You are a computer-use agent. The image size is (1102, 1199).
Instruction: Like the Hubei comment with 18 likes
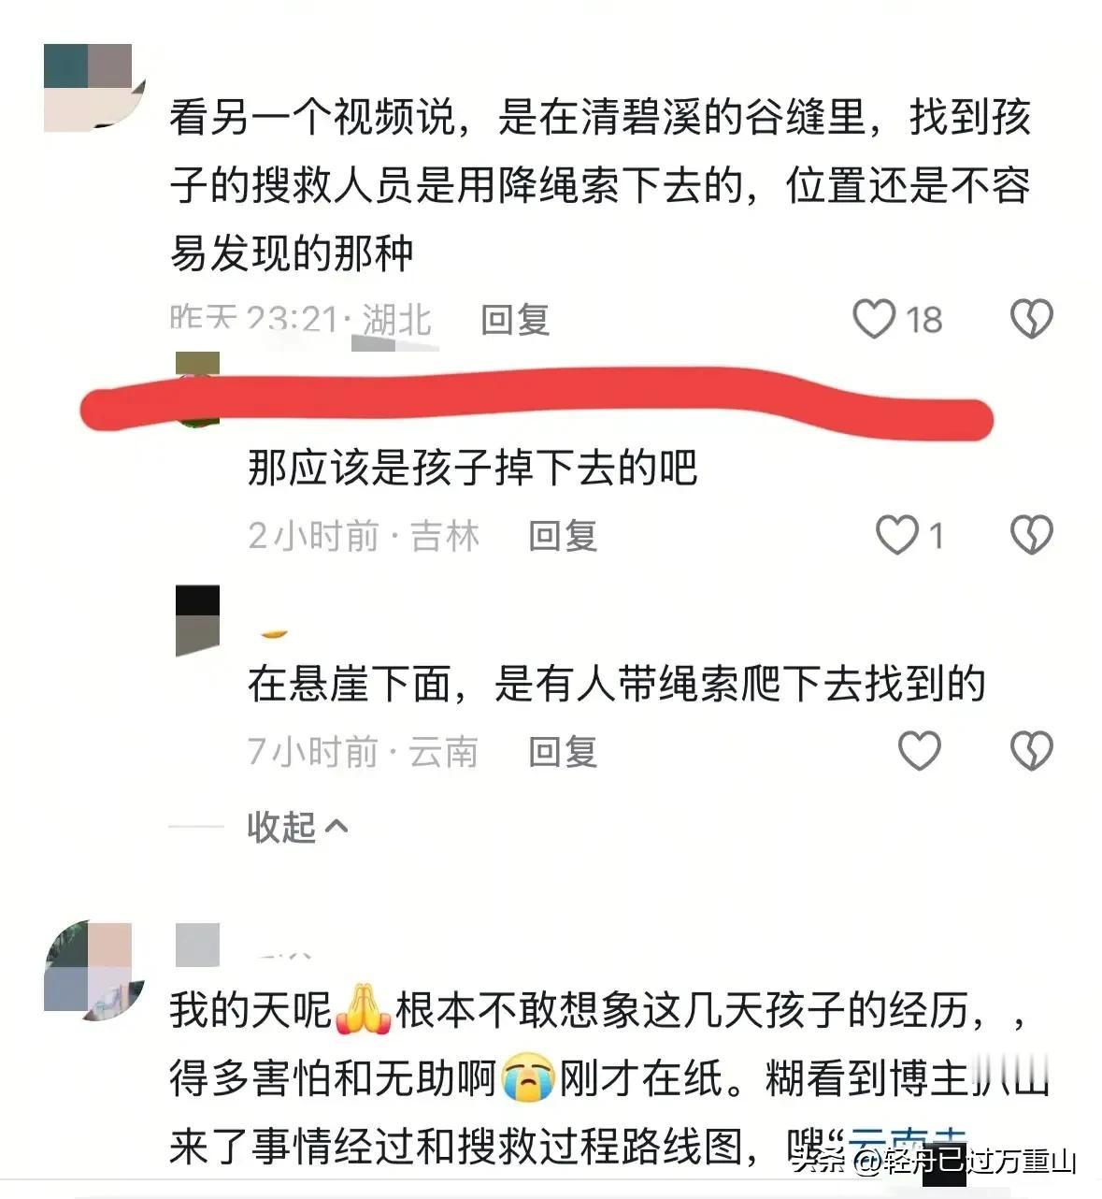pos(874,320)
